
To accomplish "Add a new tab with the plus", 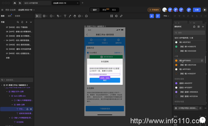I will pos(83,3).
